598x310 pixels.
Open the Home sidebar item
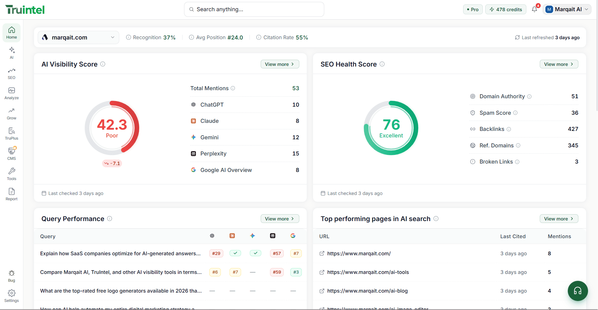coord(12,33)
